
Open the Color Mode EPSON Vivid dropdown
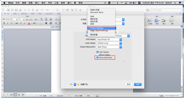109,43
